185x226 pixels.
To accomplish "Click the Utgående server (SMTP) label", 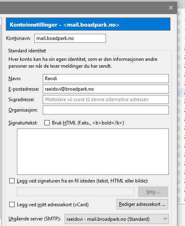I will coord(35,219).
